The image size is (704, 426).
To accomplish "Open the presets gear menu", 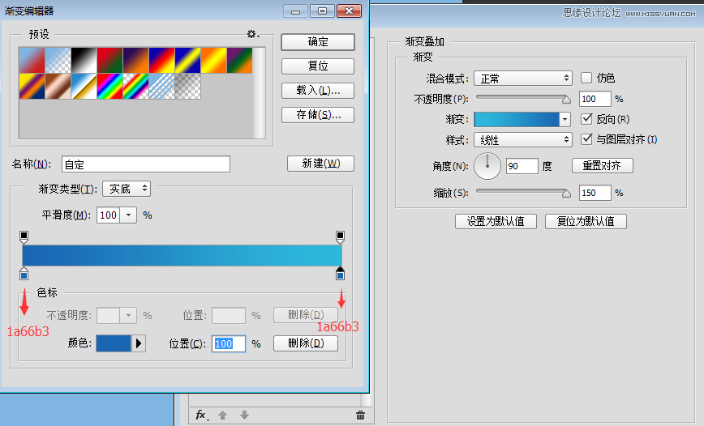I will click(252, 34).
